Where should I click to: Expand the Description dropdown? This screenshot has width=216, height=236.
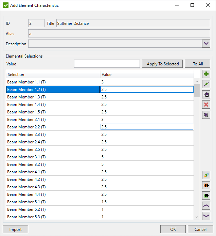tap(206, 44)
